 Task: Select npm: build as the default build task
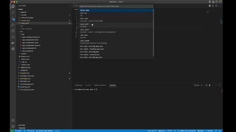(116, 25)
